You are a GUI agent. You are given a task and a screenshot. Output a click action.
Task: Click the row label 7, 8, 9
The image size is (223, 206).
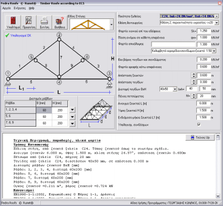click(21, 123)
